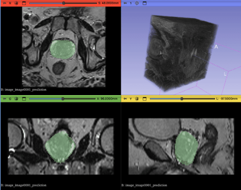Click the Red view slice offset slider
The height and width of the screenshot is (190, 241).
63,3
